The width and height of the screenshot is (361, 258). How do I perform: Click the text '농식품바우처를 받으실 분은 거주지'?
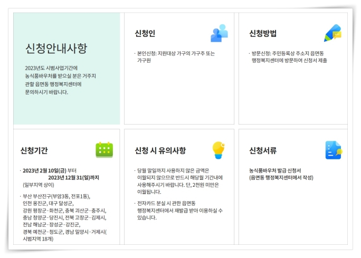click(61, 76)
